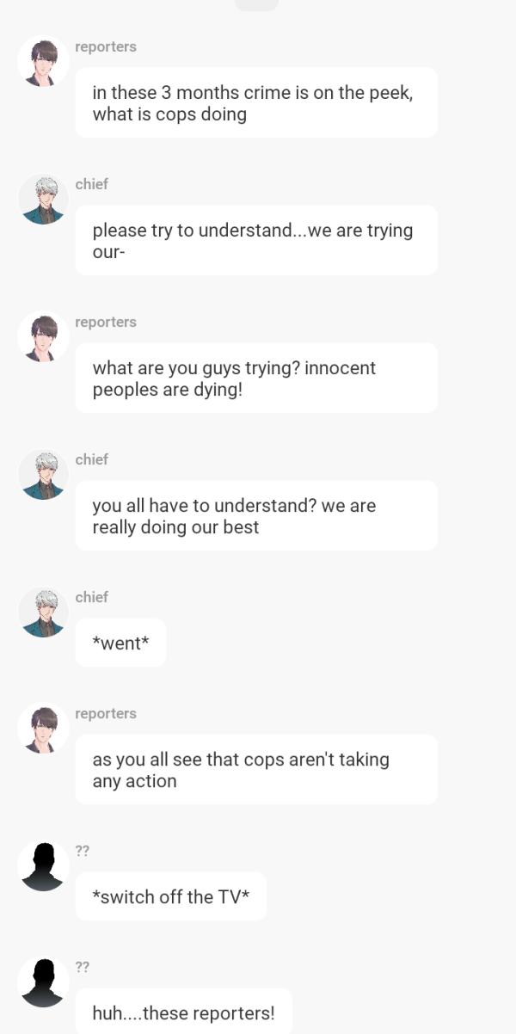Tap reporters avatar beside 'cops aren't taking' message
516x1034 pixels.
click(x=43, y=728)
